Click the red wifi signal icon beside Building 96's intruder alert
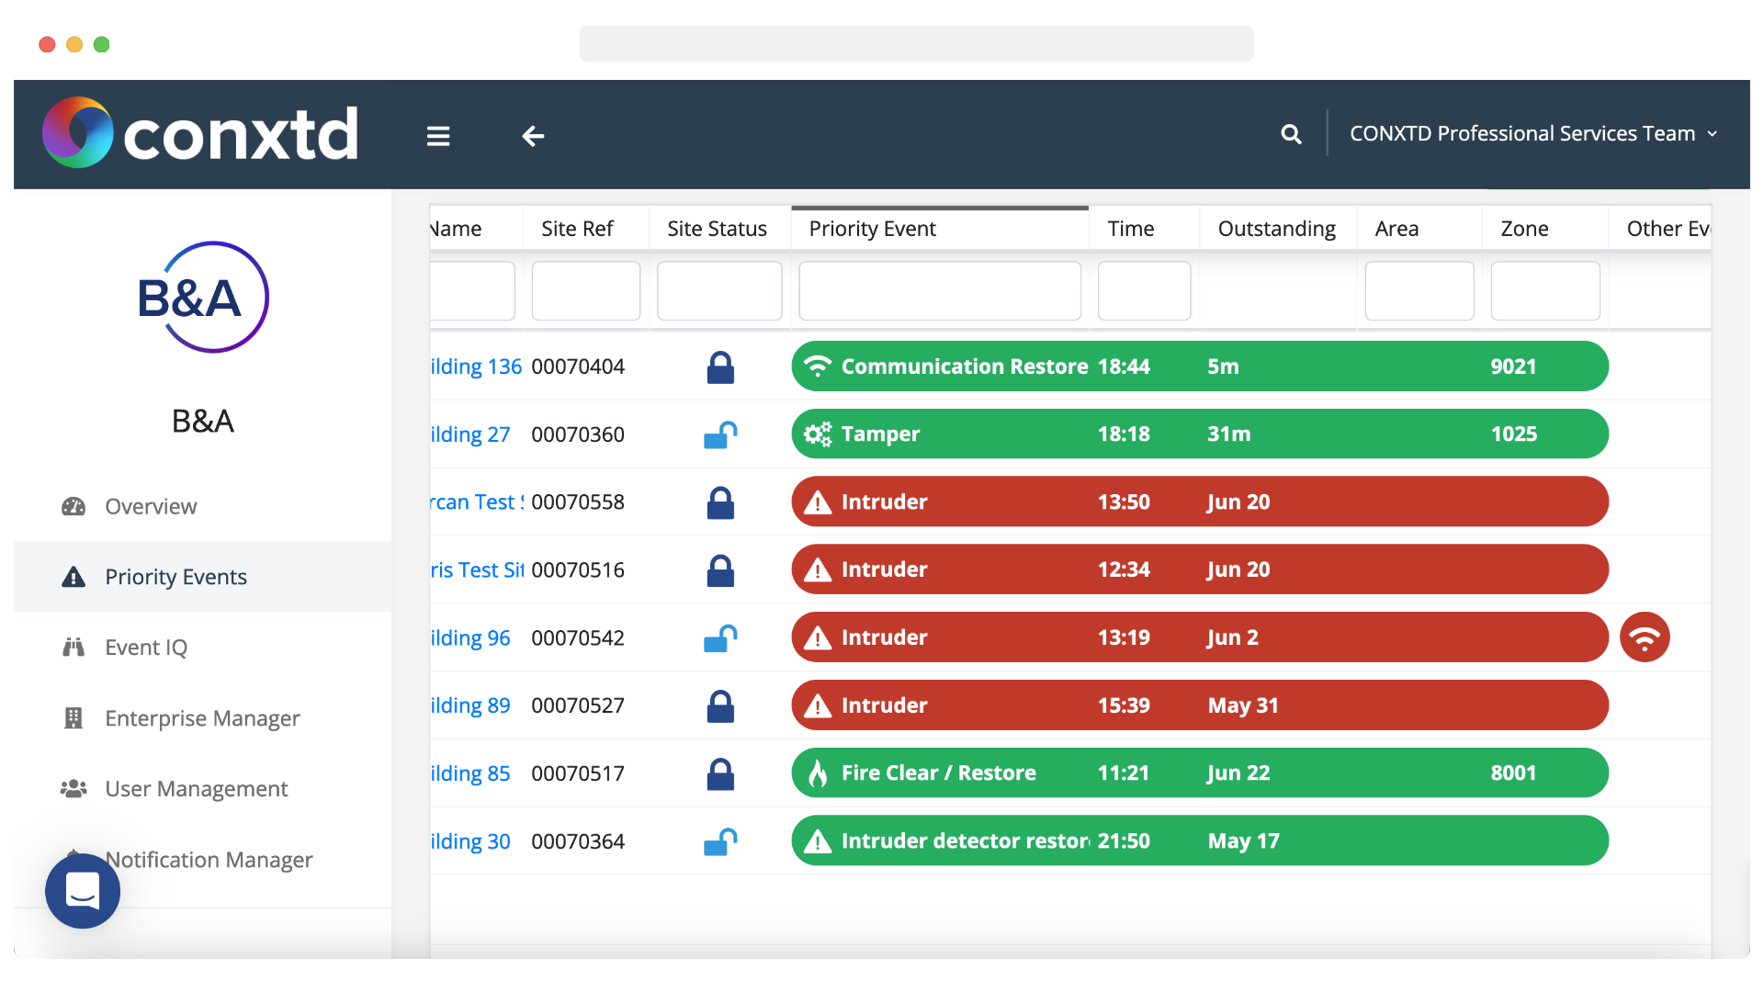 coord(1645,637)
